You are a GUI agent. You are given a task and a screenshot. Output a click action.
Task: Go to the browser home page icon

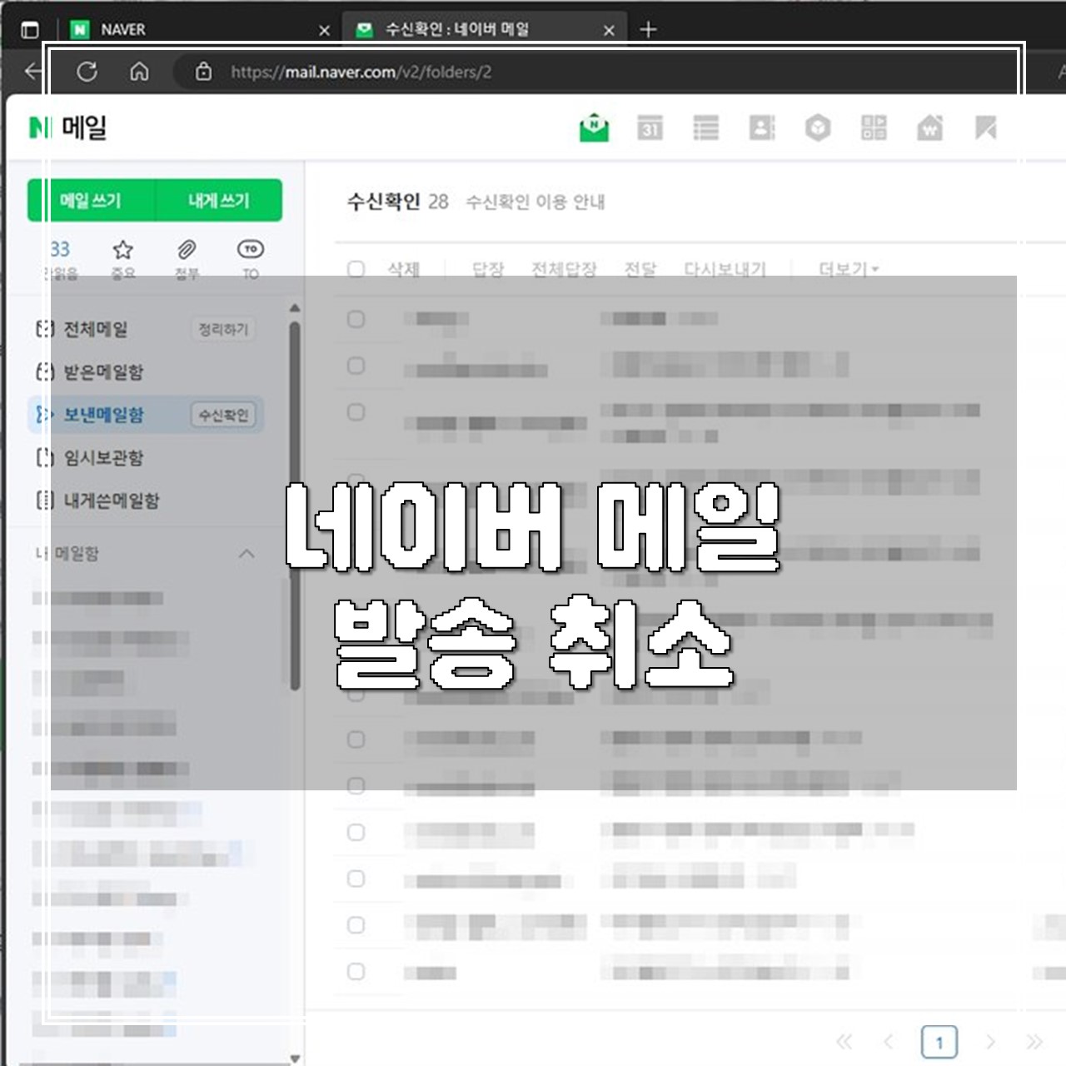coord(139,72)
